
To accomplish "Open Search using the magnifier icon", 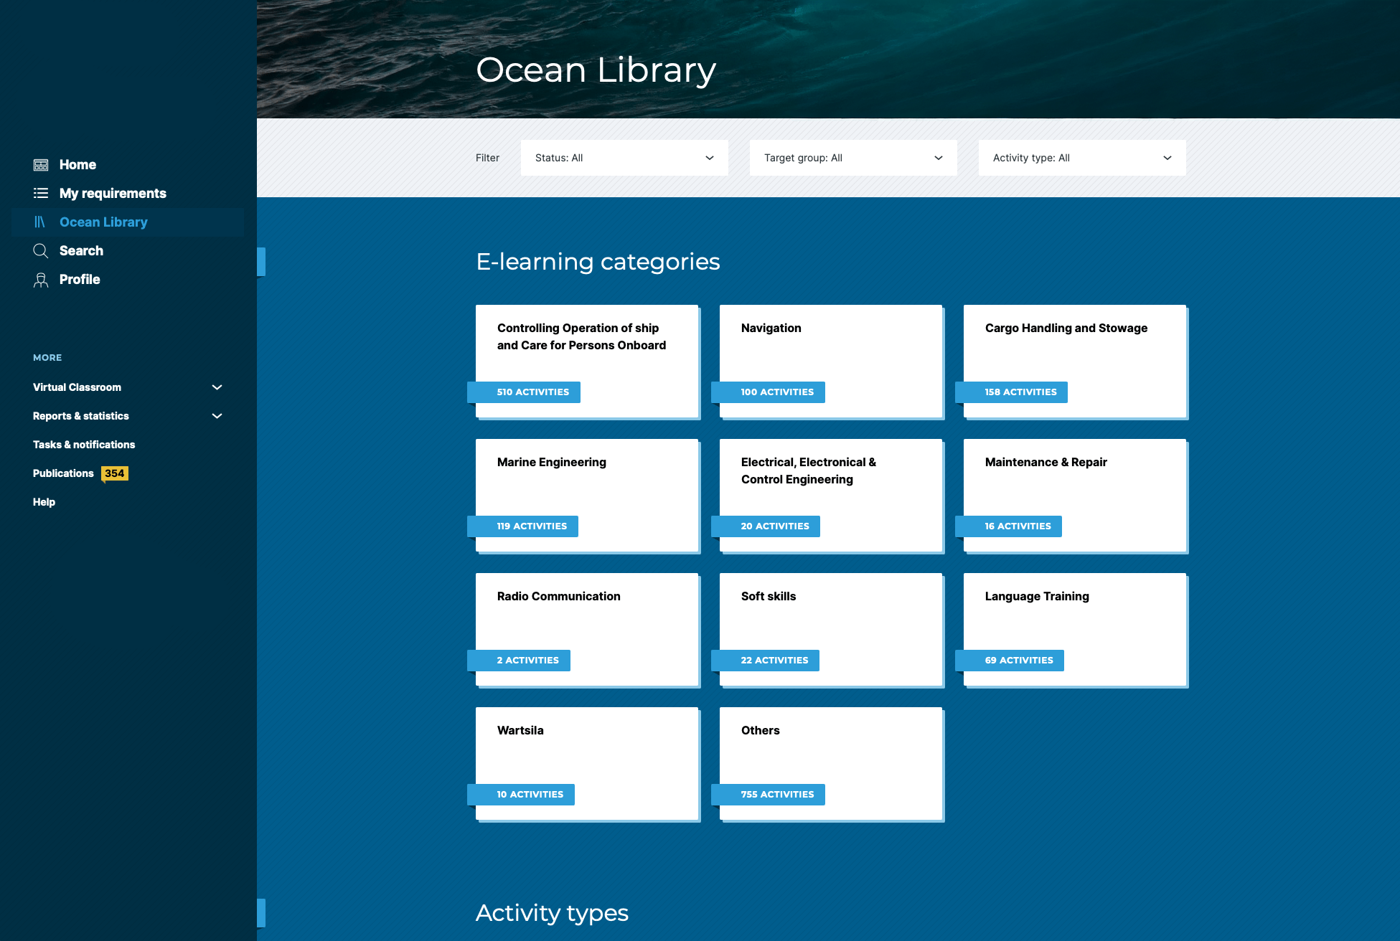I will 41,250.
